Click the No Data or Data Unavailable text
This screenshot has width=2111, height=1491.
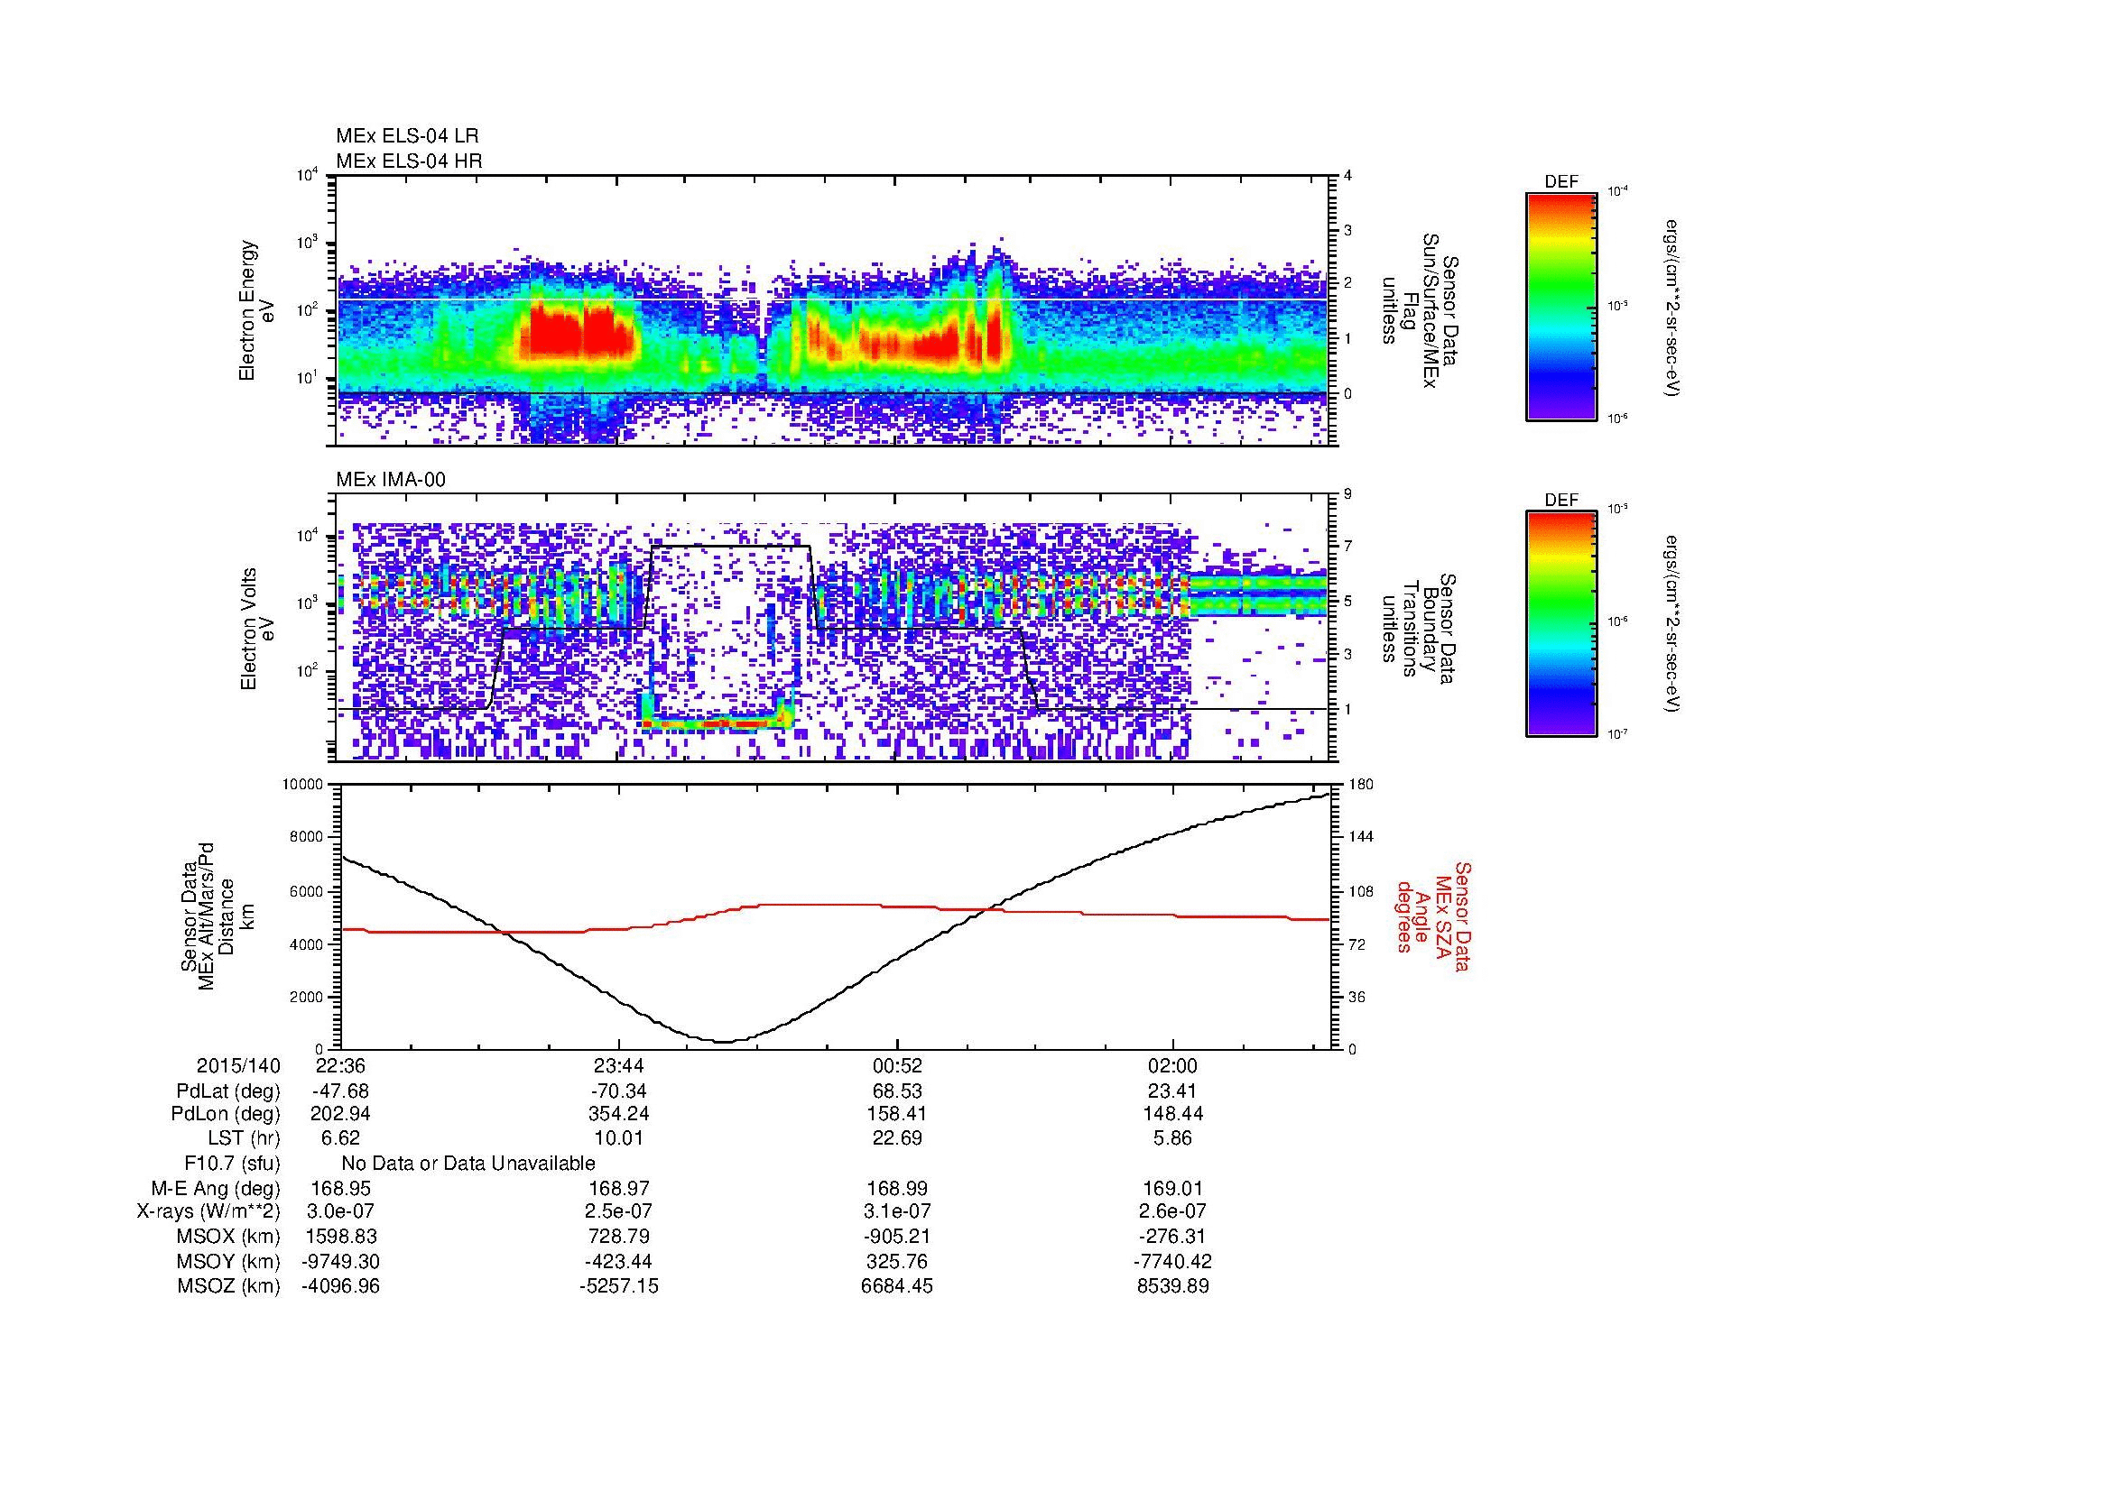click(x=468, y=1164)
